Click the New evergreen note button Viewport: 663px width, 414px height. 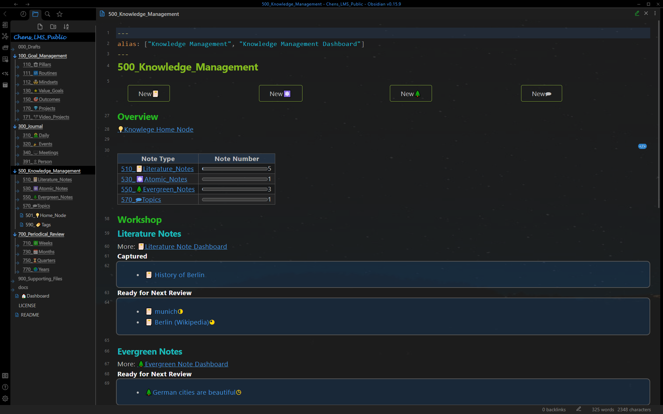tap(411, 93)
